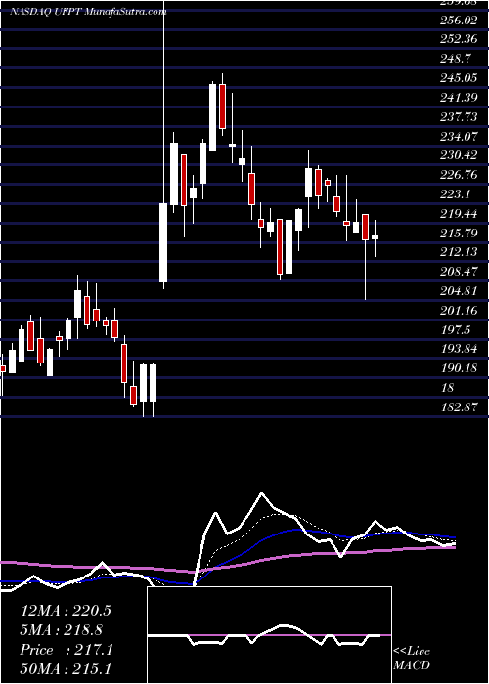Click the 223.1 price axis label
This screenshot has height=684, width=489.
(458, 194)
